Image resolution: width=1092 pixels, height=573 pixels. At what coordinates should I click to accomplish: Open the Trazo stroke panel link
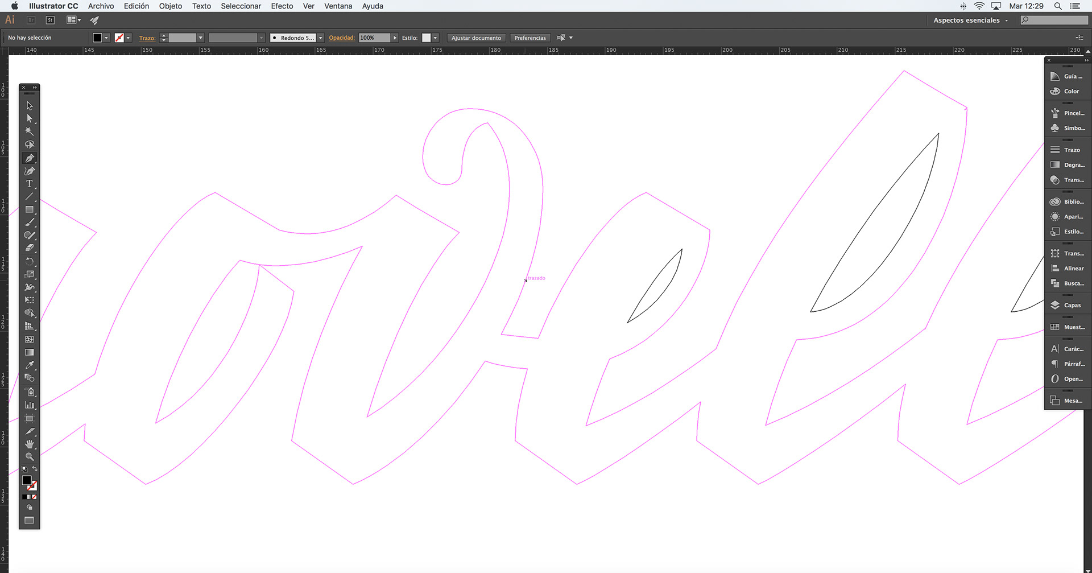(x=147, y=38)
